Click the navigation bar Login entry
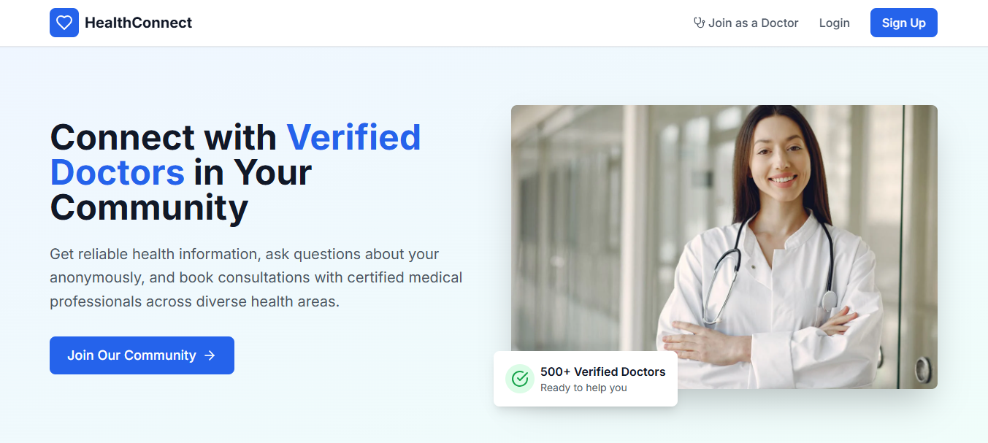Image resolution: width=988 pixels, height=443 pixels. (834, 23)
